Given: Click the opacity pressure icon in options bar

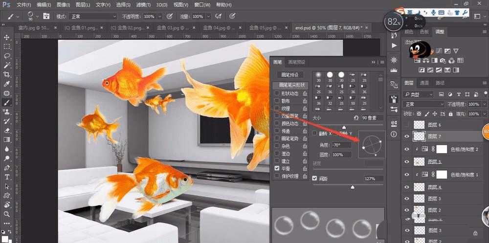Looking at the screenshot, I should pyautogui.click(x=170, y=16).
